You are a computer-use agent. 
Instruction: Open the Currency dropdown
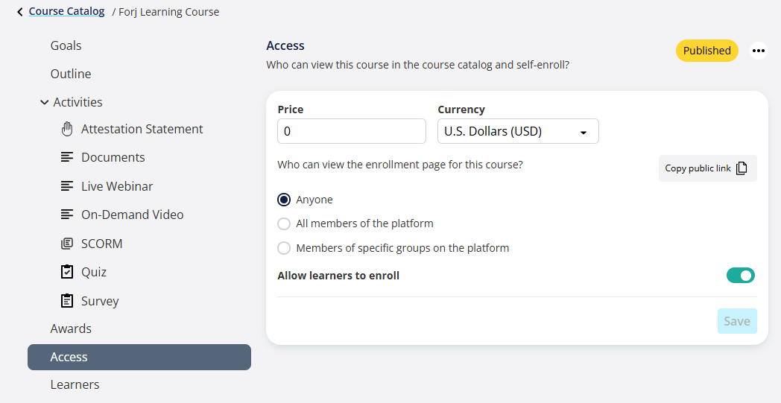click(x=517, y=132)
